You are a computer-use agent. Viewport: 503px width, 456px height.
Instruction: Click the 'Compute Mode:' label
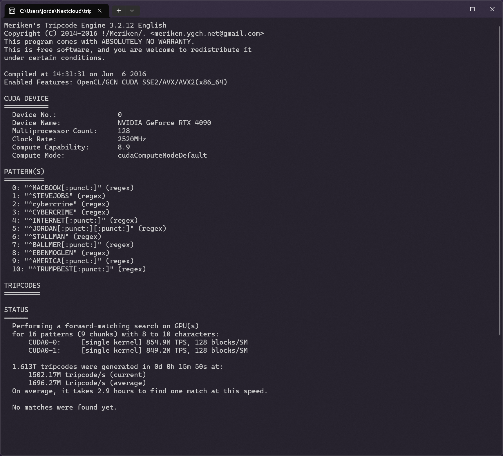click(x=39, y=156)
